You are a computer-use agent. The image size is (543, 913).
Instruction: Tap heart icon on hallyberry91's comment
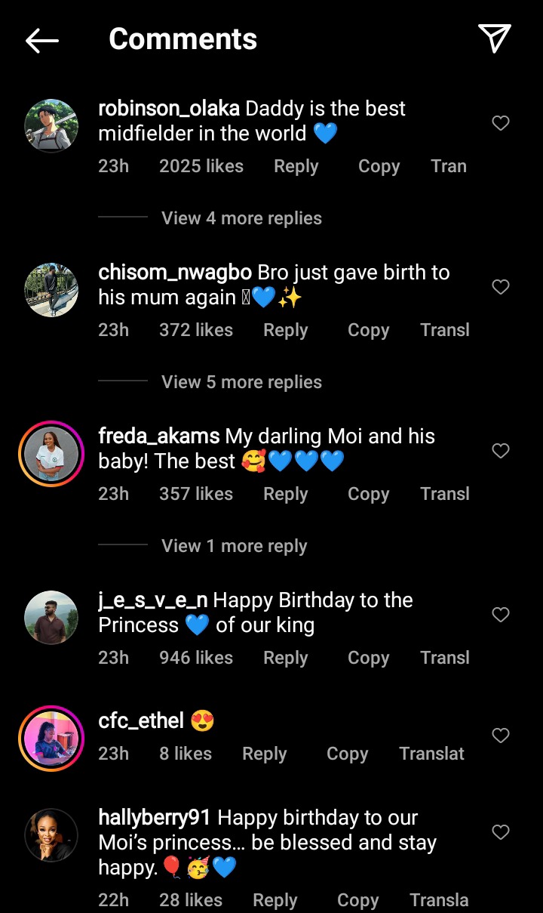click(501, 832)
